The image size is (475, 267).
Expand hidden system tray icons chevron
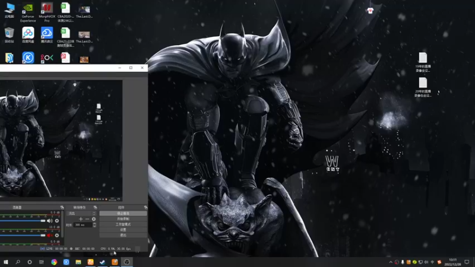point(391,262)
